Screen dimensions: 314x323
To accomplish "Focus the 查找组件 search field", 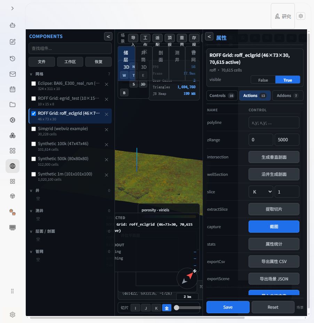I will tap(70, 48).
